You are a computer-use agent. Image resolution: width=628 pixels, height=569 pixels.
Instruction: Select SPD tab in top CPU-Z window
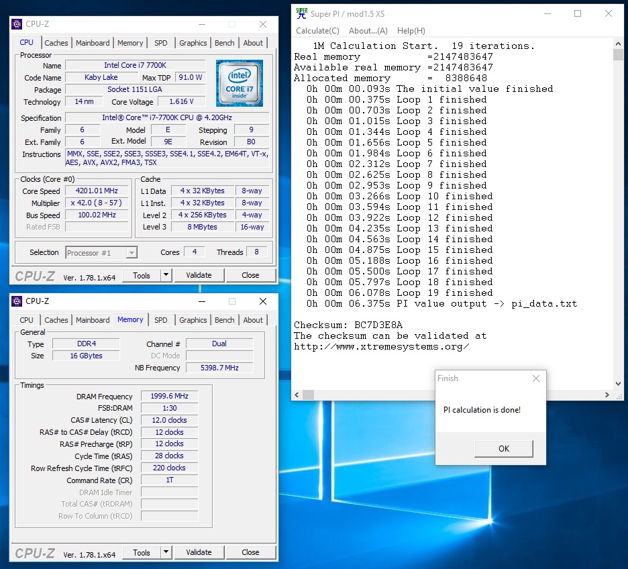160,43
